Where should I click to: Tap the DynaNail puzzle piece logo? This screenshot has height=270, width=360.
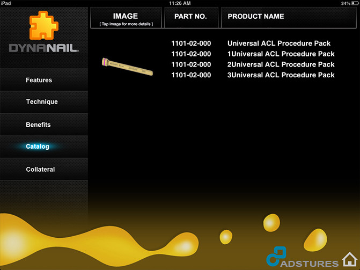pos(44,25)
